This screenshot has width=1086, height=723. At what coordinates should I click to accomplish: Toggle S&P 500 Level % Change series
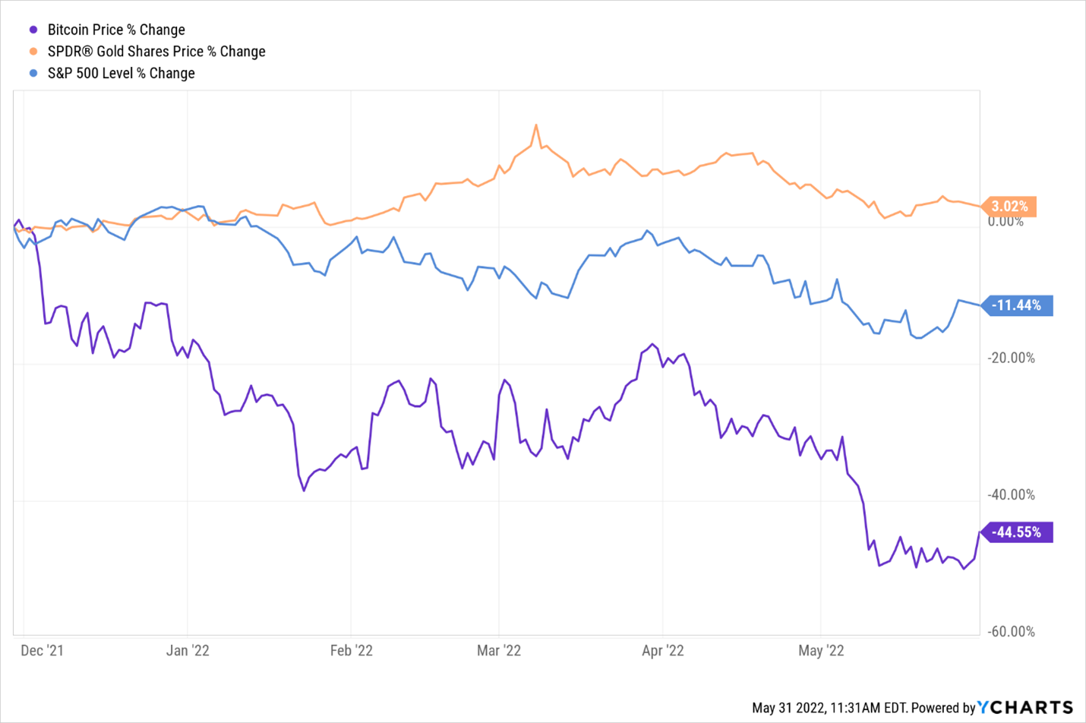[121, 74]
